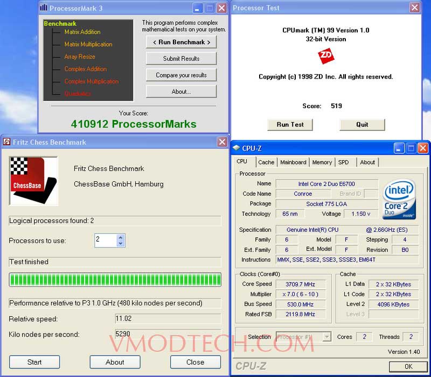
Task: Click the Specification field Genuine Intel(R) CPU
Action: (x=347, y=230)
